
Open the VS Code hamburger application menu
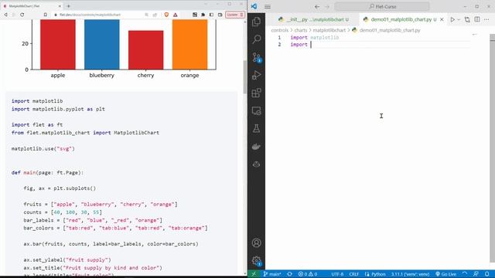[x=268, y=7]
